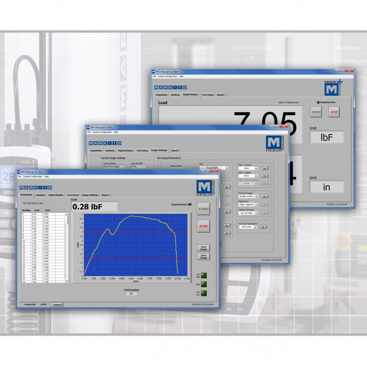This screenshot has width=367, height=367.
Task: Click the red STOP button in the front Acquisition window
Action: 203,226
